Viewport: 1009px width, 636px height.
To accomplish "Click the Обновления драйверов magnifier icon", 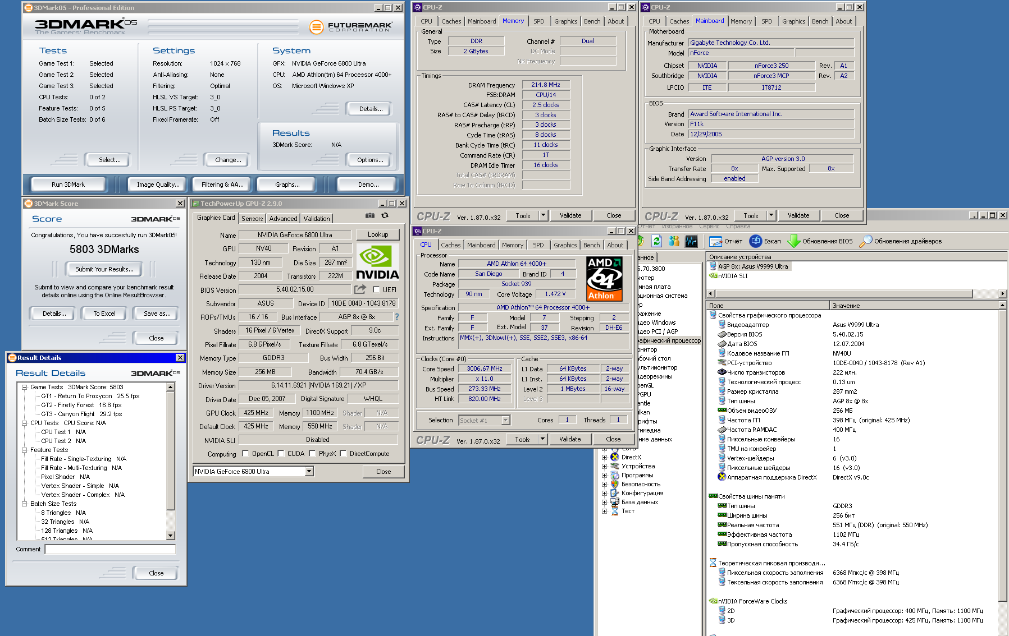I will click(865, 241).
